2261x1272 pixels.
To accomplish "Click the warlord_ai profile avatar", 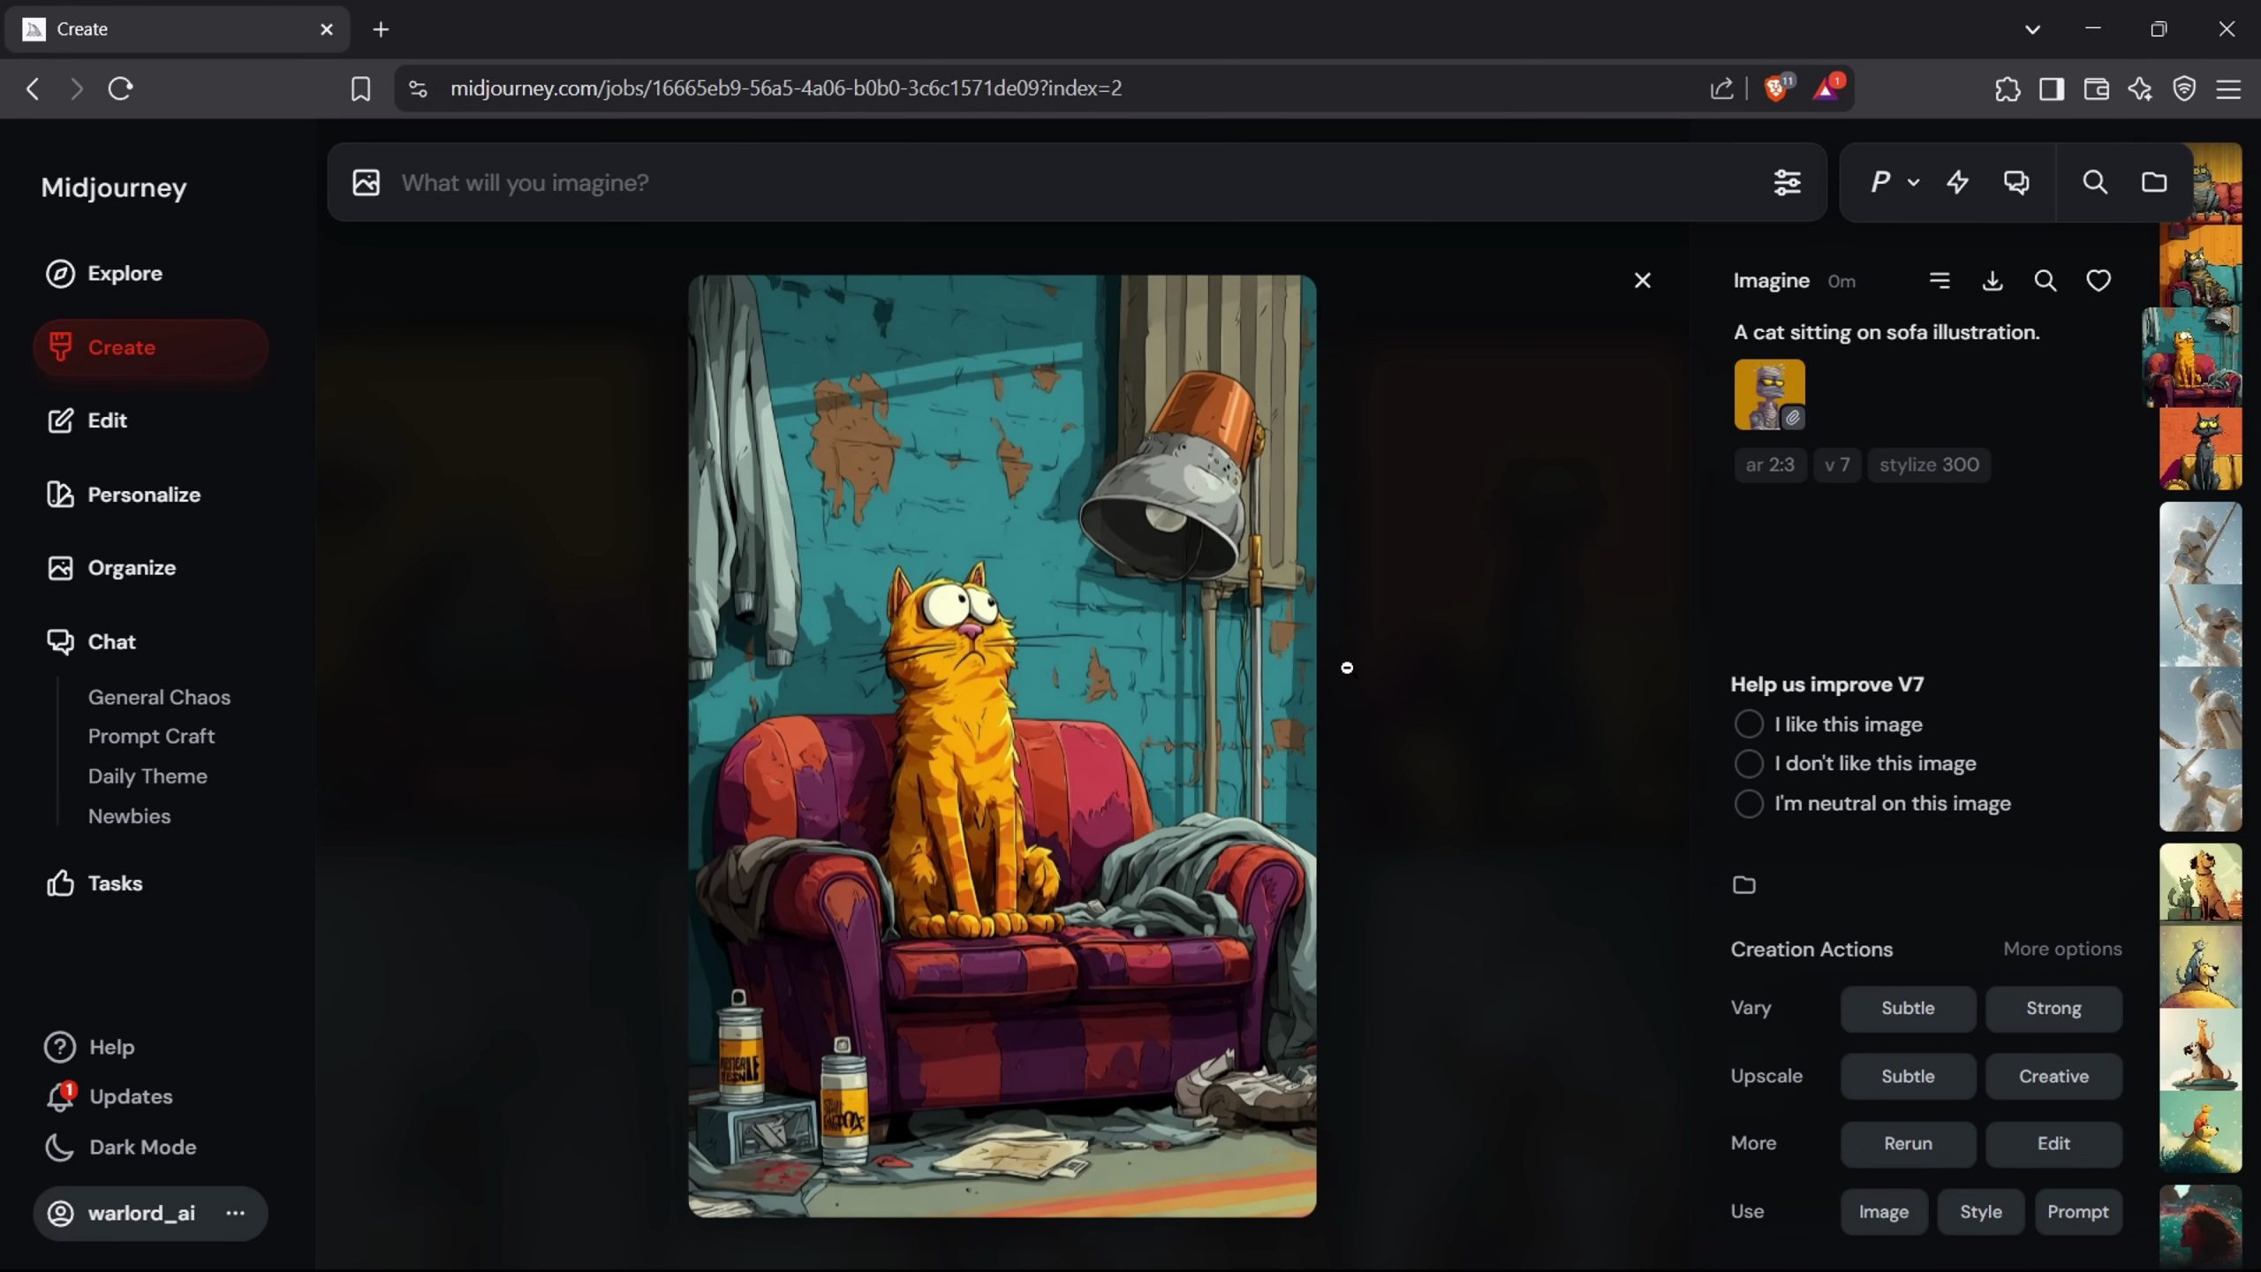I will point(60,1213).
